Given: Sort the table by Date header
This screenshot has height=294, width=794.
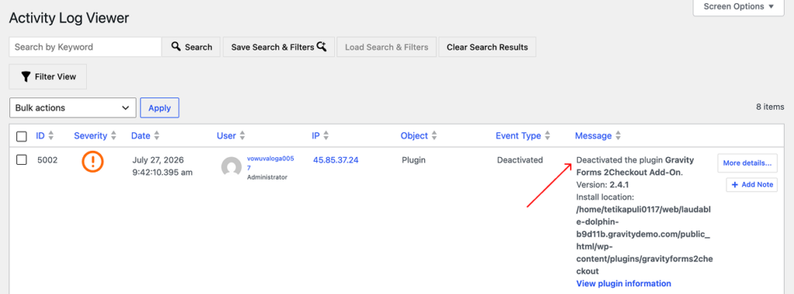Looking at the screenshot, I should click(x=141, y=136).
